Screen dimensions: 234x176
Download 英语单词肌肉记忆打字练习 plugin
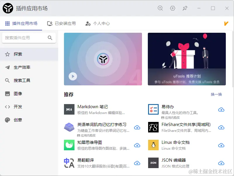click(137, 127)
